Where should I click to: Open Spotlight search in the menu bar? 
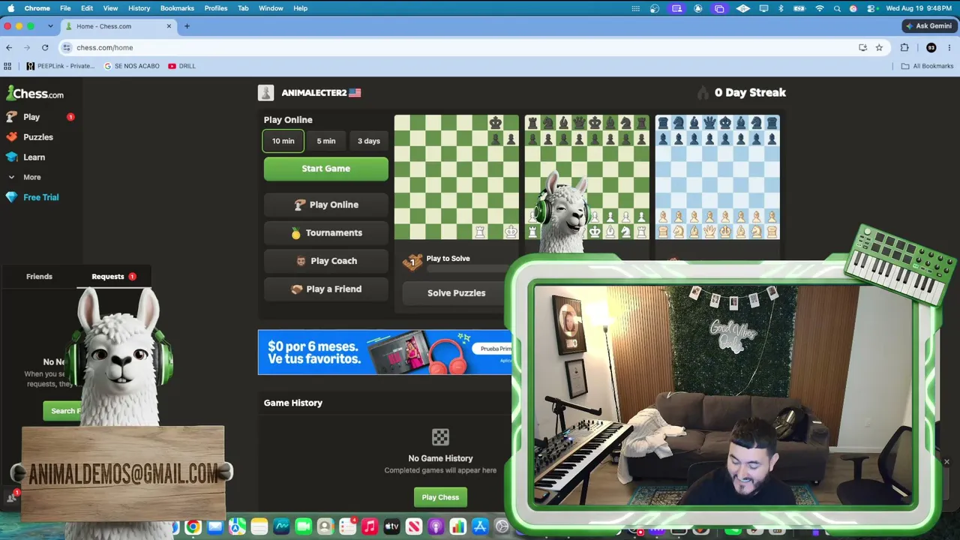(837, 8)
